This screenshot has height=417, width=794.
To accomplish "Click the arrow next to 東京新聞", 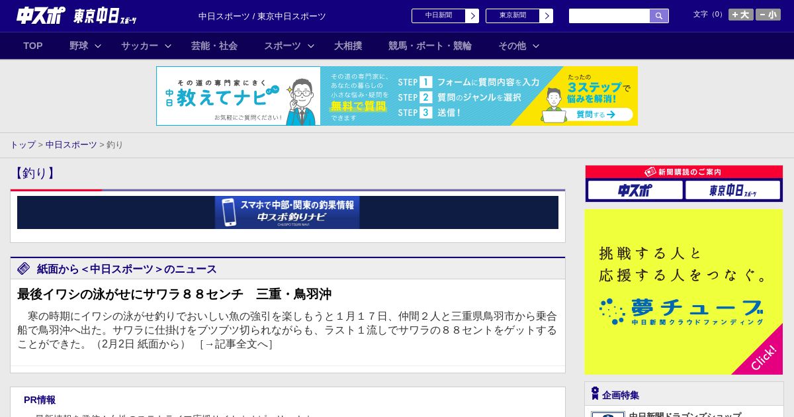I will click(x=547, y=16).
